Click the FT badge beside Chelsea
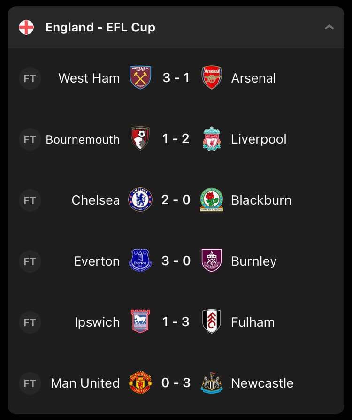This screenshot has height=420, width=352. tap(30, 200)
